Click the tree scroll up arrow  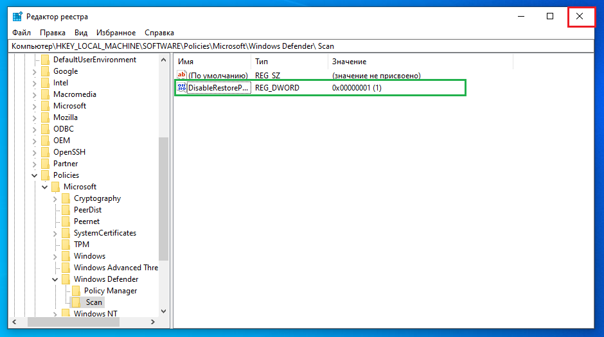point(163,60)
